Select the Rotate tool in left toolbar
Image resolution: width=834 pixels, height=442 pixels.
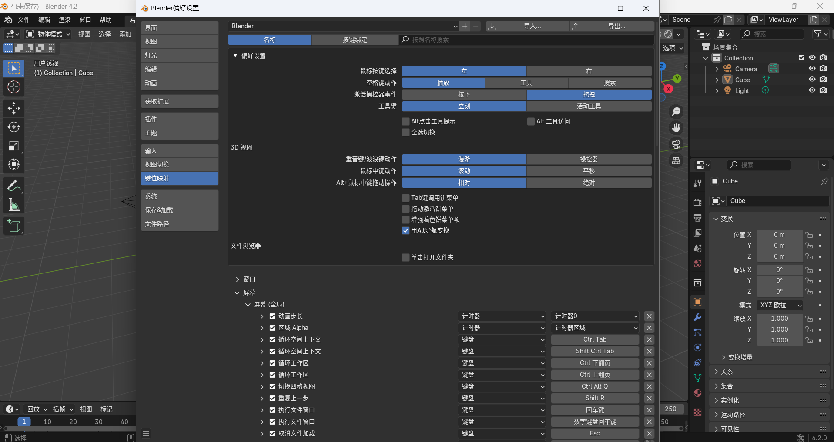coord(14,127)
